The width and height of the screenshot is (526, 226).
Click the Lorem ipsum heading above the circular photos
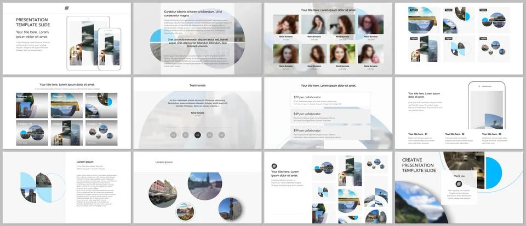[x=164, y=162]
